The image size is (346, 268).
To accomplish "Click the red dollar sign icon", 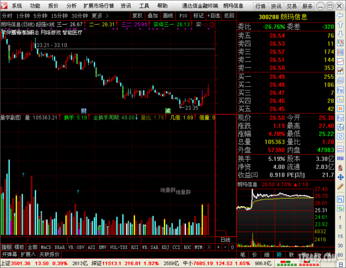I will coord(340,168).
